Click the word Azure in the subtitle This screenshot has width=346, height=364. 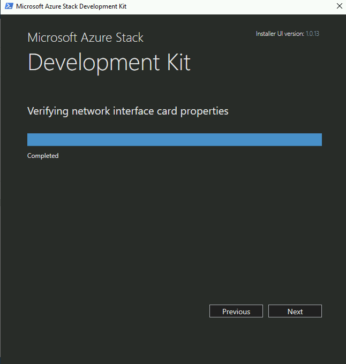(x=96, y=37)
